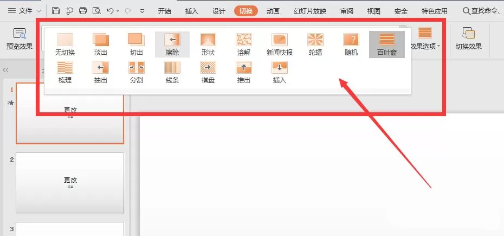Pick the 新闻快报 transition icon
The height and width of the screenshot is (236, 504).
click(x=279, y=44)
